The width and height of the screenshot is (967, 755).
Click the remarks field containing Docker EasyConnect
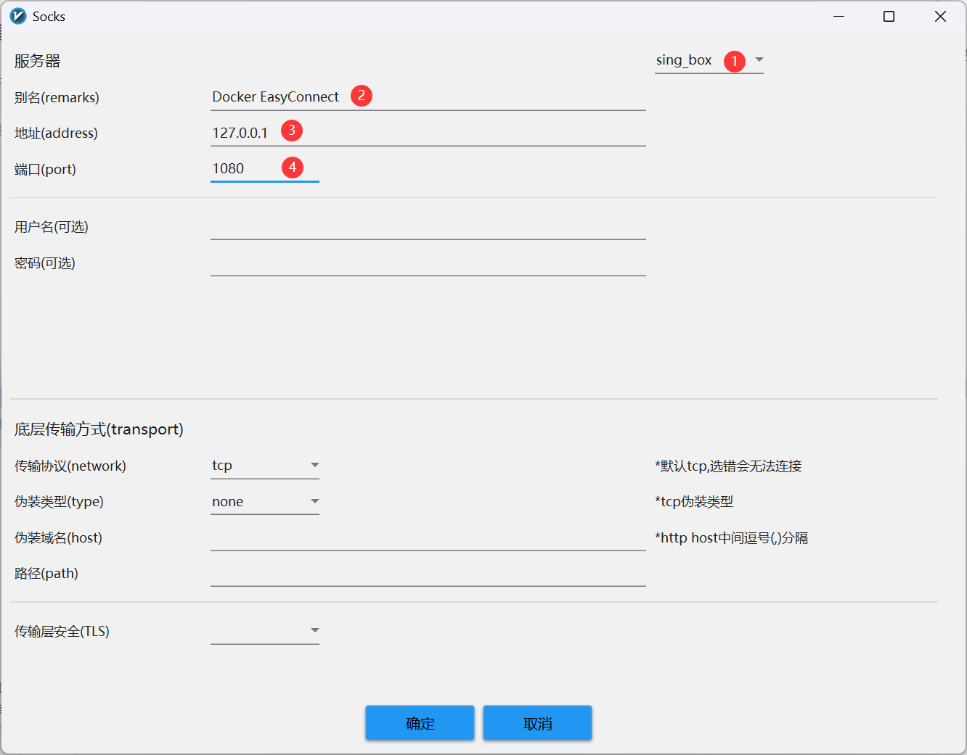tap(428, 97)
